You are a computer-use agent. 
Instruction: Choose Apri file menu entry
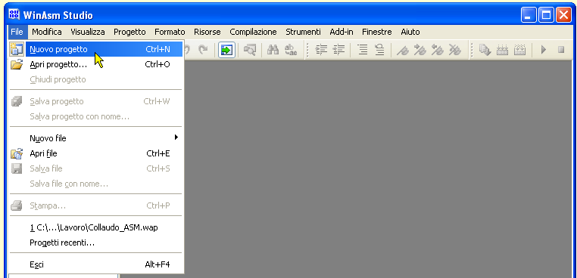coord(96,153)
